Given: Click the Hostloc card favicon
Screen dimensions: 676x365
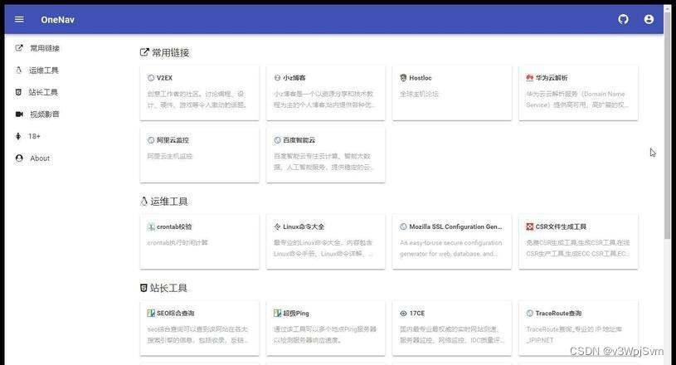Looking at the screenshot, I should point(403,78).
